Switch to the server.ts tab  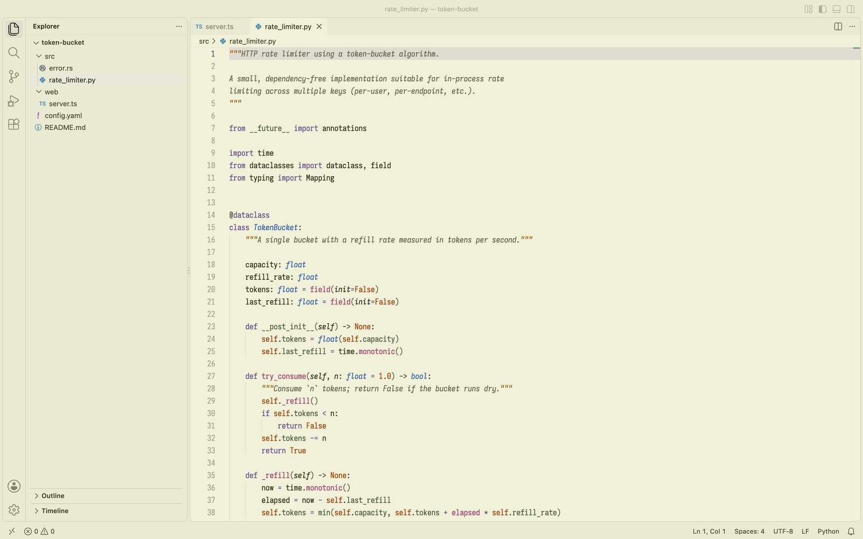coord(219,26)
